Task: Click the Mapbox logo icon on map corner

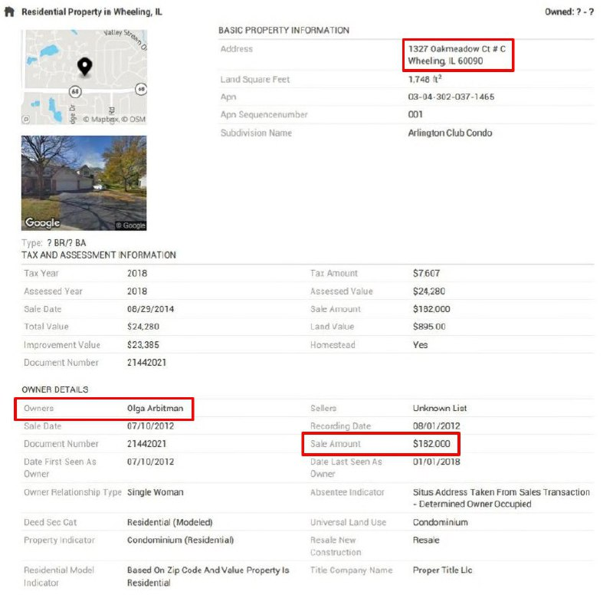Action: 26,119
